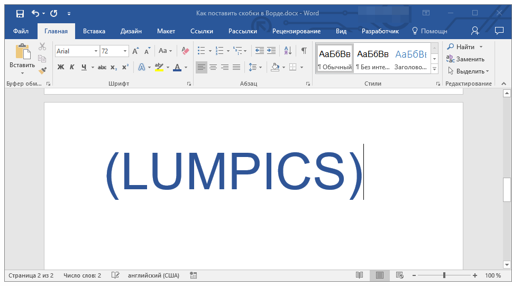The image size is (512, 286).
Task: Apply yellow text highlight color
Action: (x=159, y=67)
